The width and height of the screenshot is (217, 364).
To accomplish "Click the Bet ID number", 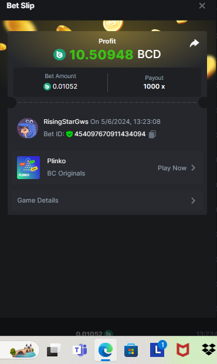I will click(x=110, y=134).
